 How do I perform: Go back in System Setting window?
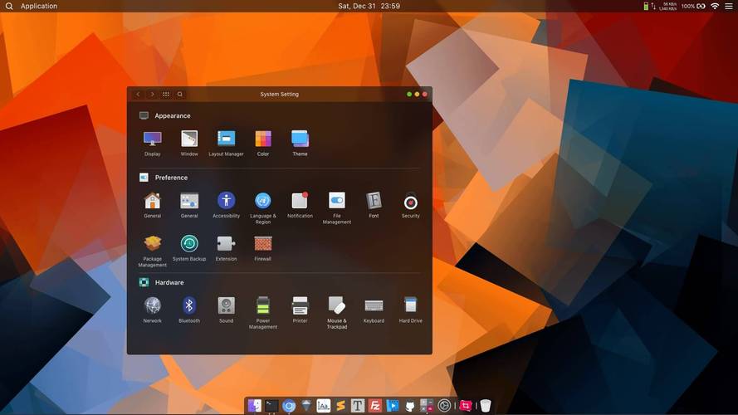pyautogui.click(x=138, y=94)
